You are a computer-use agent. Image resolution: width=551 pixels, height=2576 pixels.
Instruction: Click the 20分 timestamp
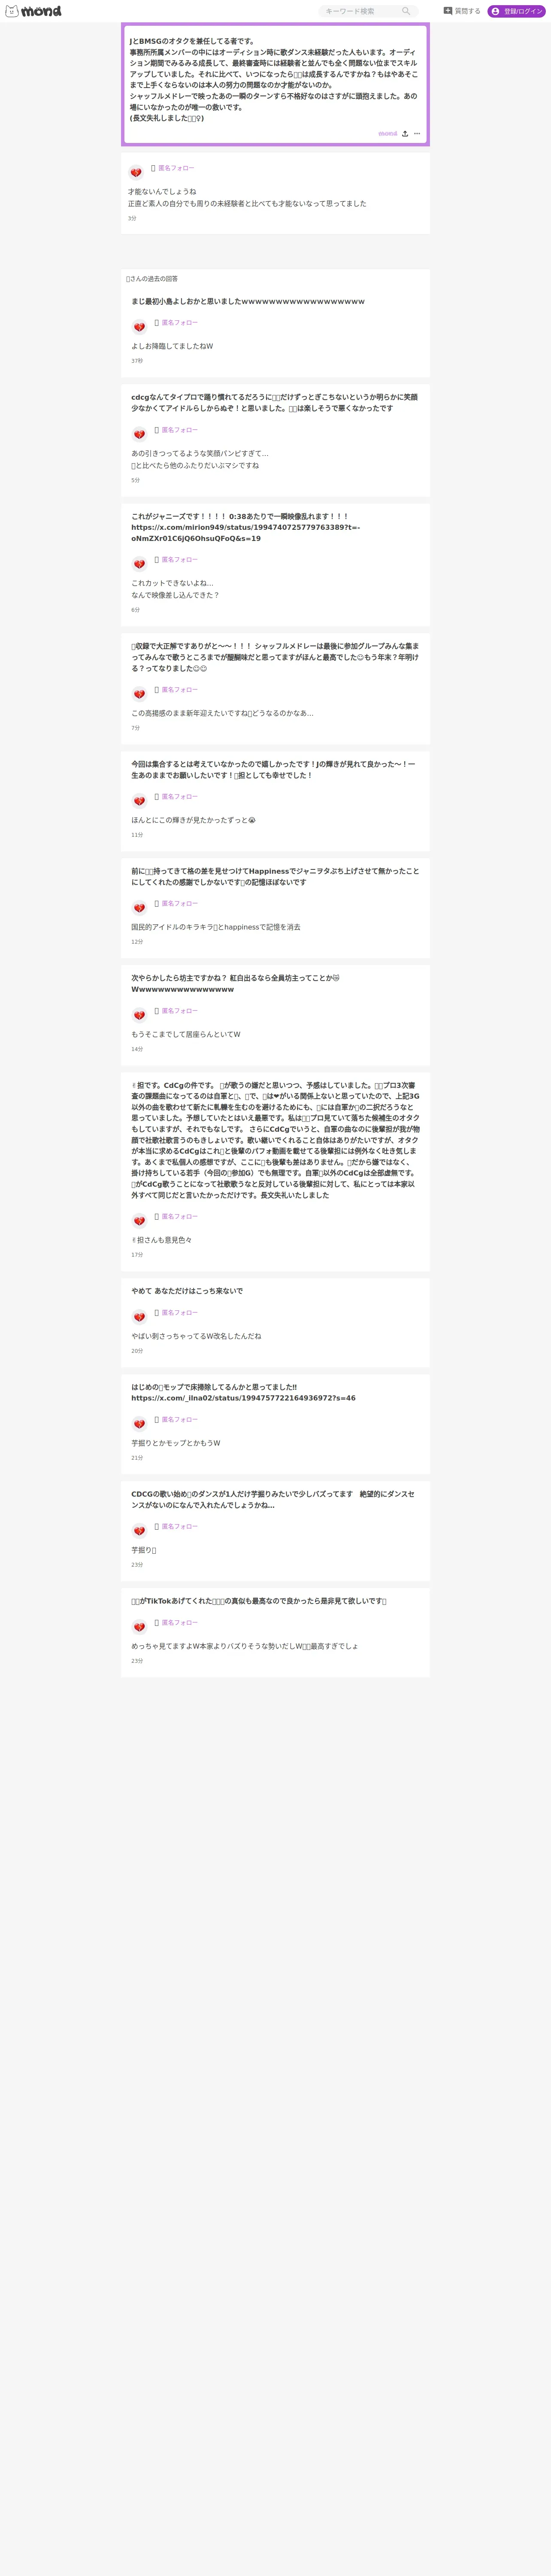pos(137,1351)
